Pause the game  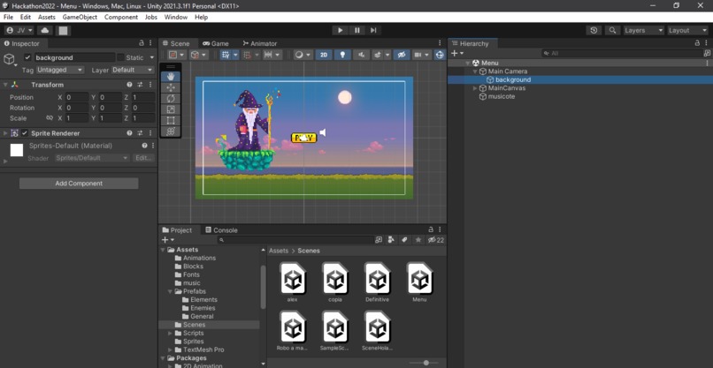point(357,30)
